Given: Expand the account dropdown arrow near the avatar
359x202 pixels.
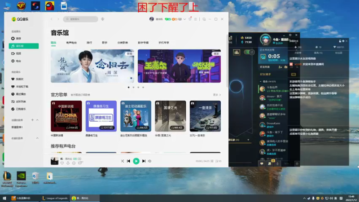Looking at the screenshot, I should [184, 19].
